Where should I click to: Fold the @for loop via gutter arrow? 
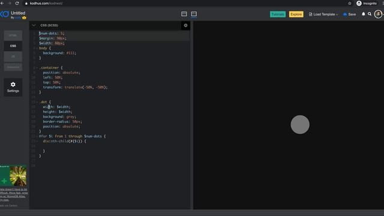point(37,136)
